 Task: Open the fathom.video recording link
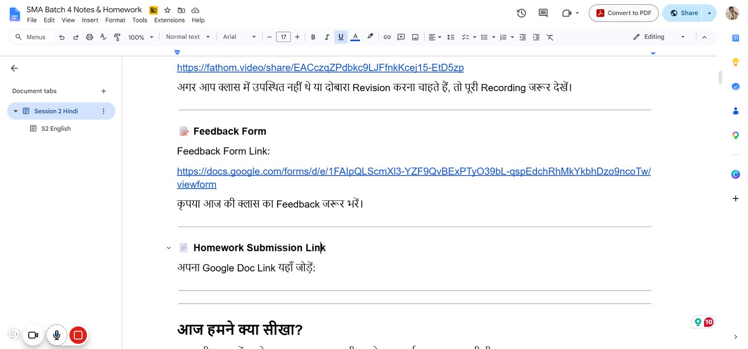pos(320,68)
